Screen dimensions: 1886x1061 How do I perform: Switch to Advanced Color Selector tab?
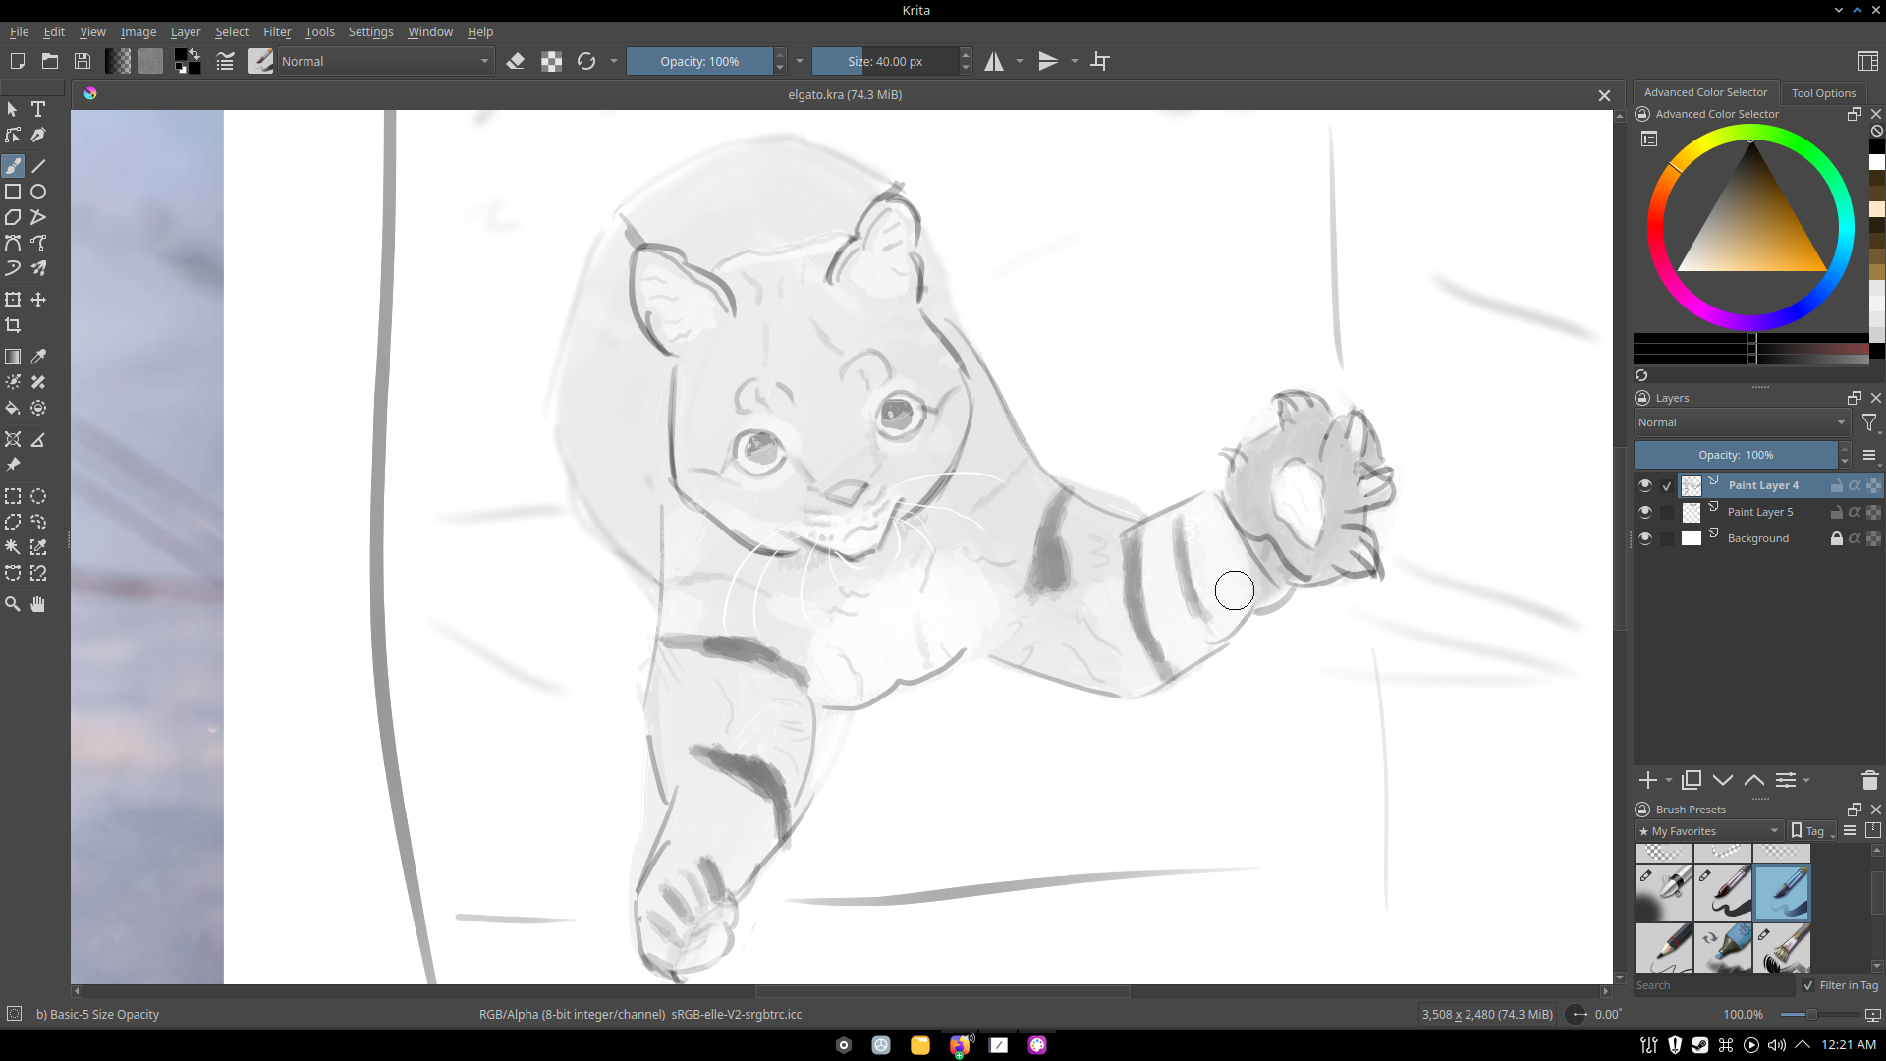pos(1705,92)
